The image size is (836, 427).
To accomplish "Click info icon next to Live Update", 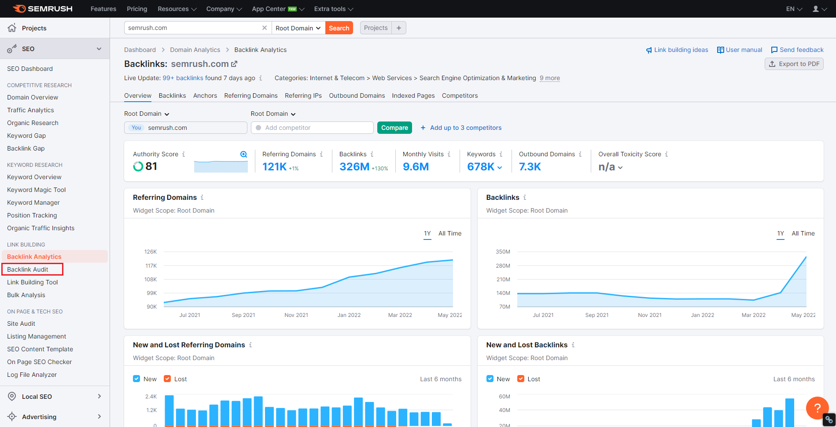I will click(261, 78).
